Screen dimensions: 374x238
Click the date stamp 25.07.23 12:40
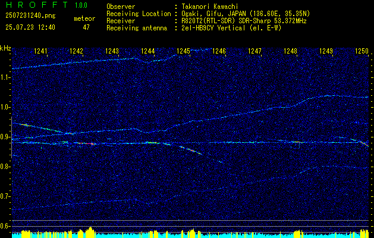coord(30,27)
